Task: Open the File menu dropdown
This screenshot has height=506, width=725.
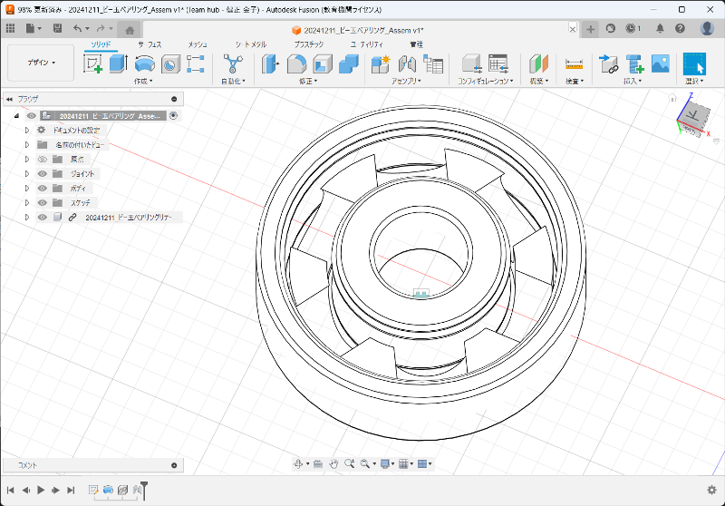Action: [34, 29]
